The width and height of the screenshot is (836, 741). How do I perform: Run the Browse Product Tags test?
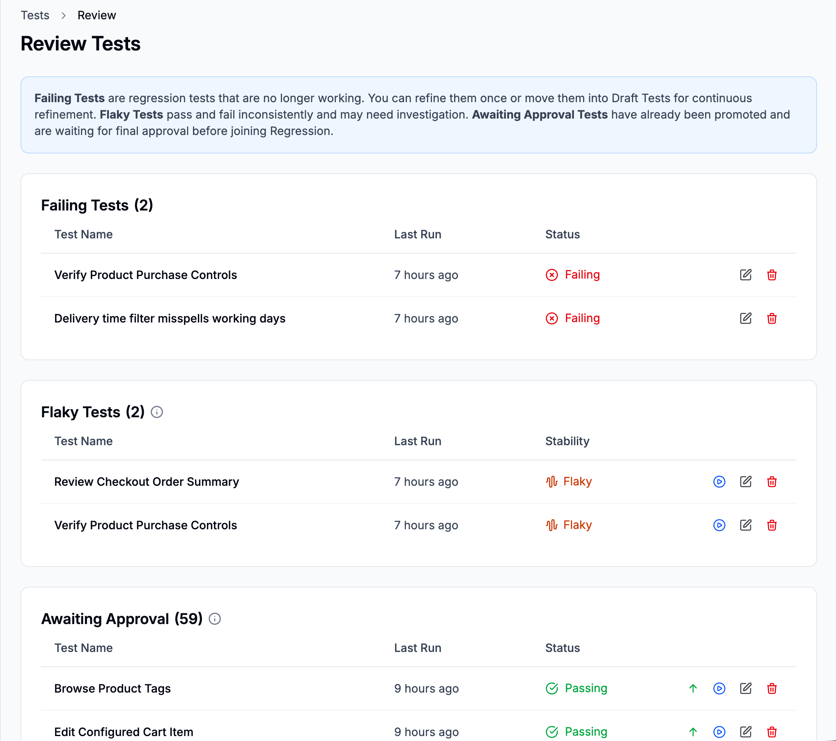pyautogui.click(x=719, y=688)
